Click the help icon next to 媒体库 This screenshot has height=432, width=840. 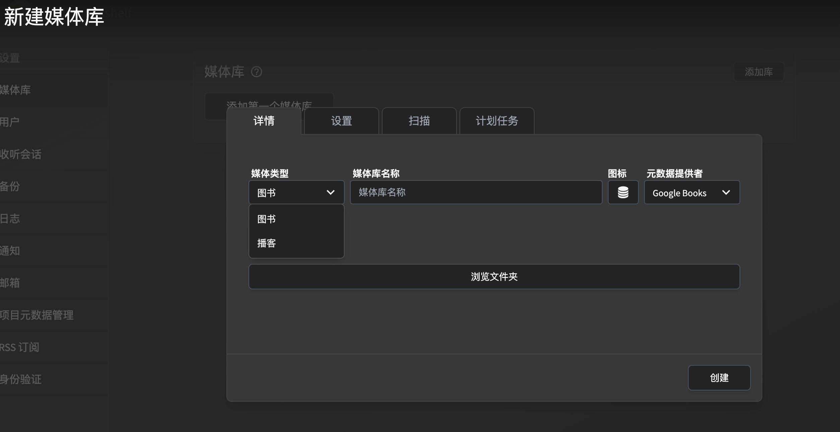coord(257,72)
